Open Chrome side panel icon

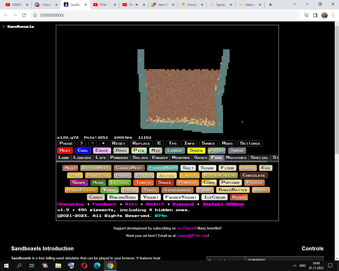click(x=315, y=15)
